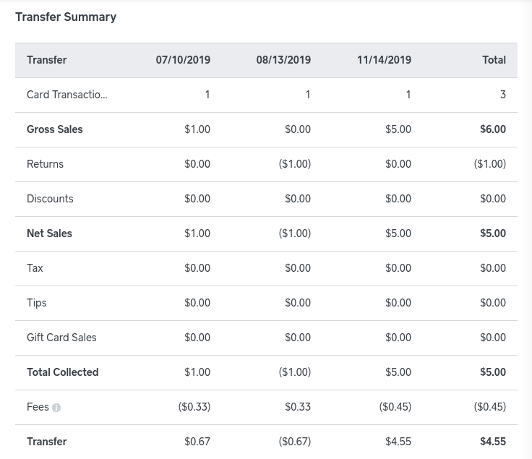Click the Fees info icon
This screenshot has width=532, height=459.
pyautogui.click(x=56, y=408)
